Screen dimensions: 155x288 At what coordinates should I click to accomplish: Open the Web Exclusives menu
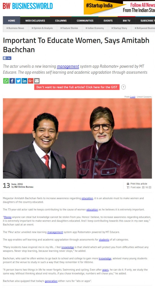(35, 21)
